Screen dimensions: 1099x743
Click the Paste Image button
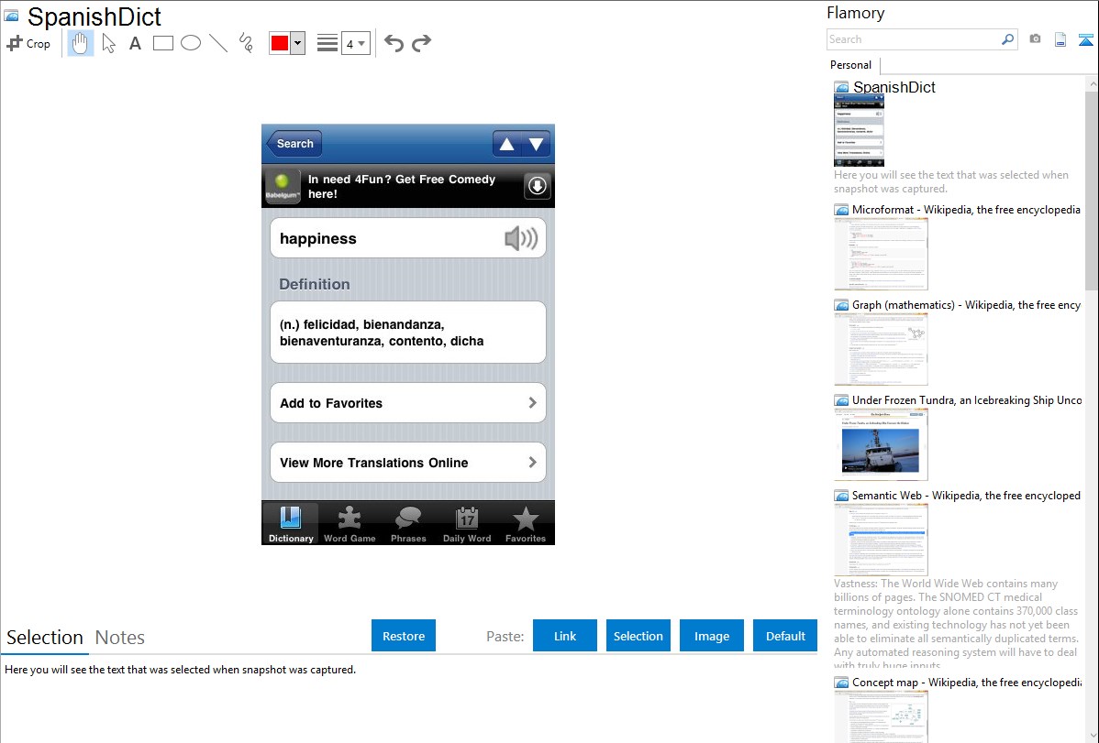coord(711,636)
